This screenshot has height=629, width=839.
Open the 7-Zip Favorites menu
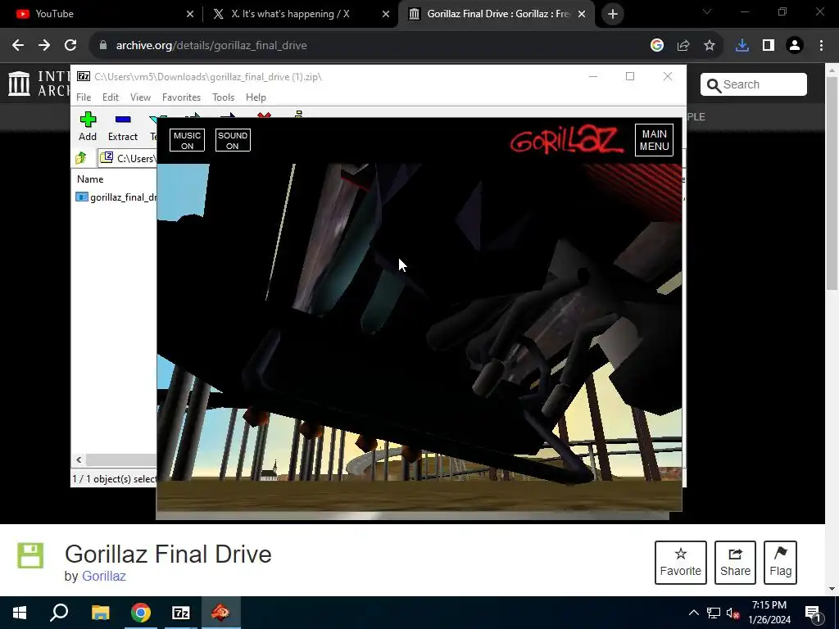coord(181,97)
